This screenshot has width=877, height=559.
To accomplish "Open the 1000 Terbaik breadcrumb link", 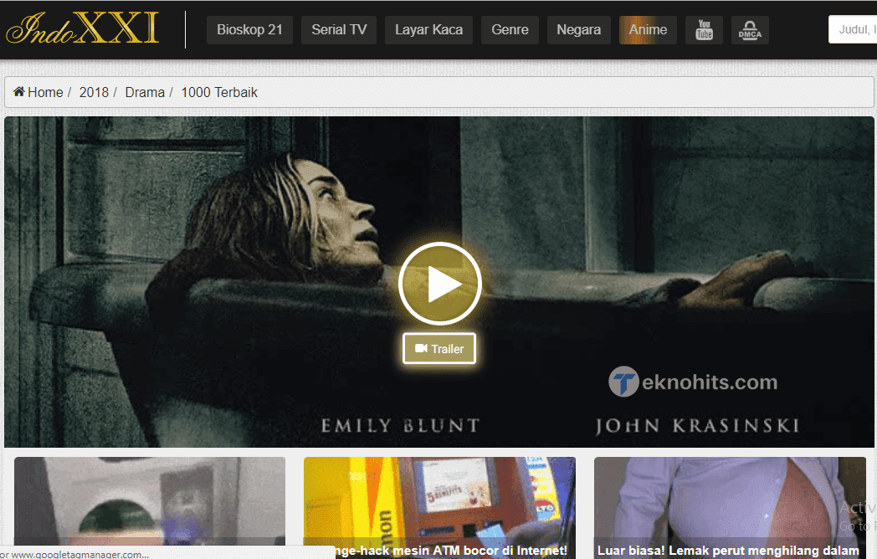I will (219, 92).
